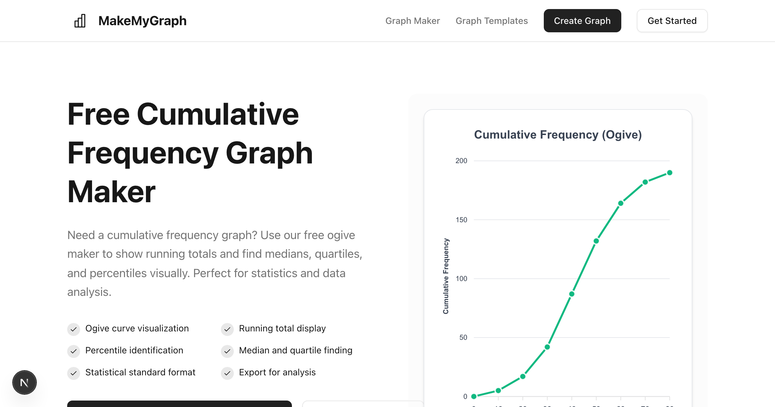The image size is (775, 407).
Task: Click checkmark icon beside Ogive curve visualization
Action: [74, 329]
